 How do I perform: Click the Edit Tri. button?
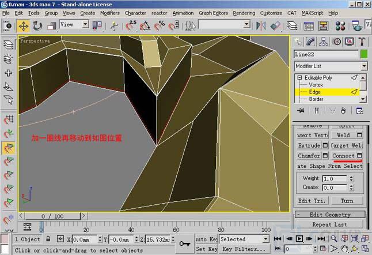point(313,201)
